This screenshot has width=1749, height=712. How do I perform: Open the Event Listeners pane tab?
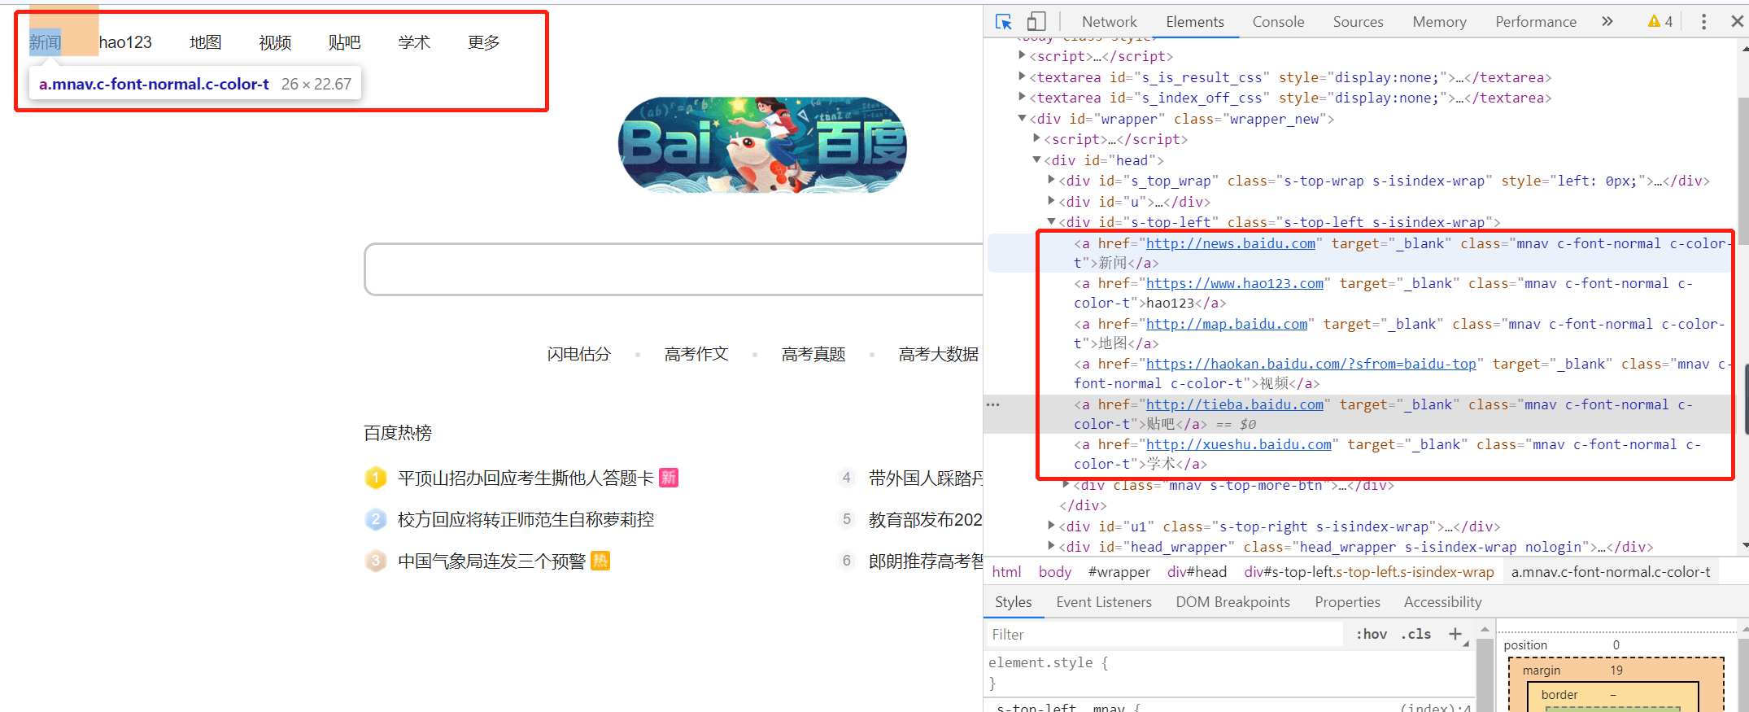tap(1104, 602)
